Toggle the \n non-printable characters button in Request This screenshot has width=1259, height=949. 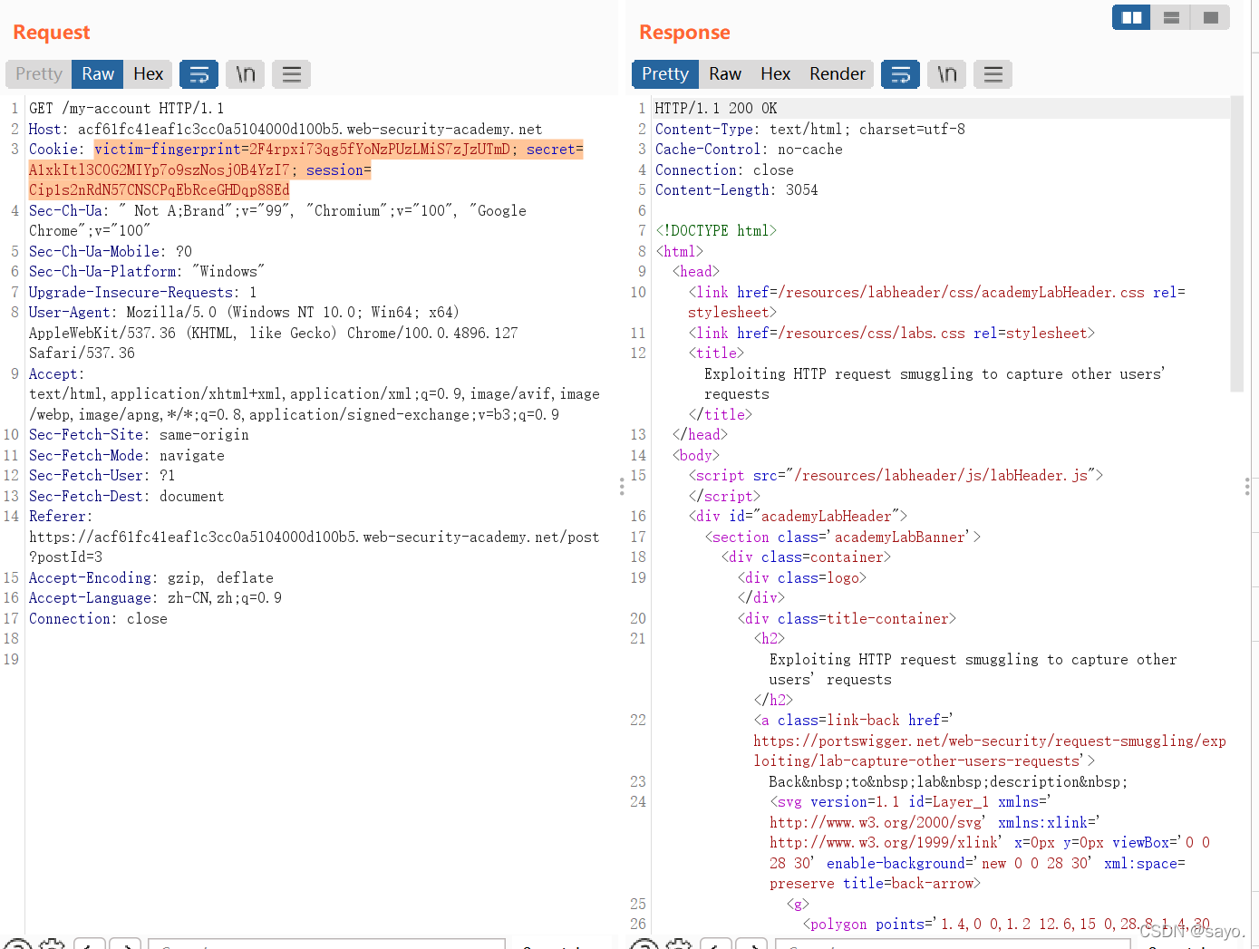point(246,74)
